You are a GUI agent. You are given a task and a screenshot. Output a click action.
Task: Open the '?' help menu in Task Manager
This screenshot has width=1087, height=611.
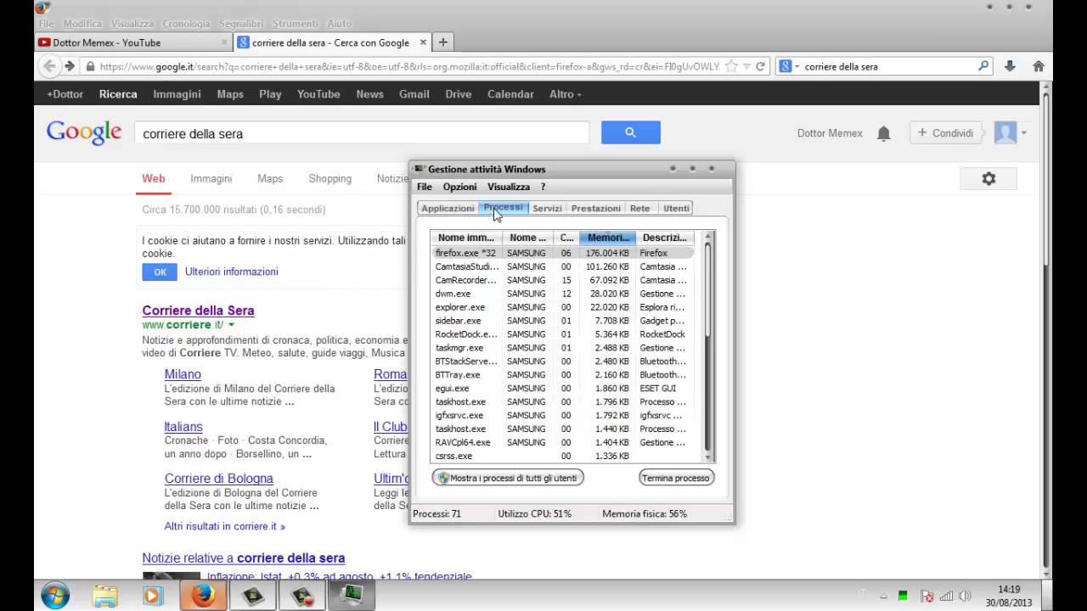click(x=543, y=187)
